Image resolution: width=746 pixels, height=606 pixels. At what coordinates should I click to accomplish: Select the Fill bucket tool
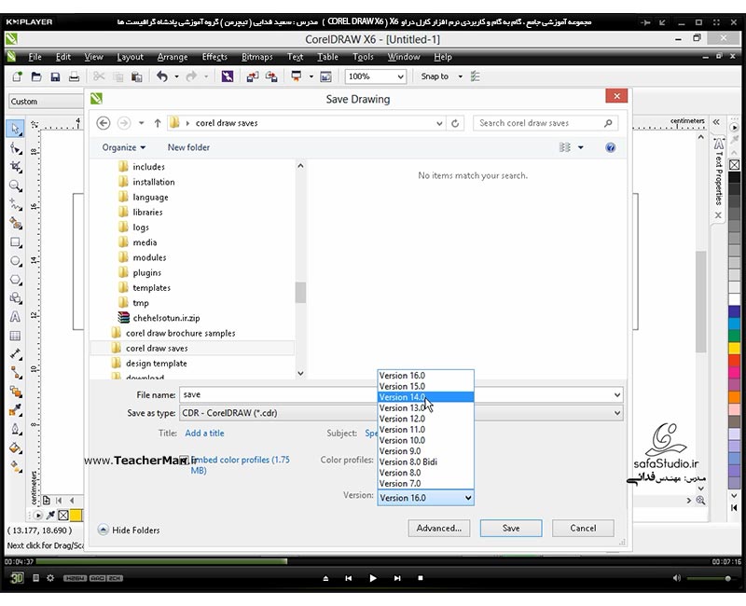coord(16,448)
